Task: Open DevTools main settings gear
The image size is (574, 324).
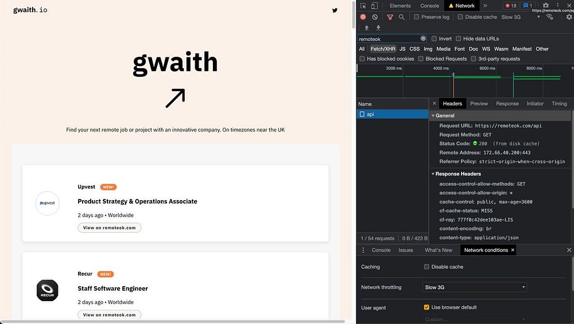Action: [x=545, y=6]
